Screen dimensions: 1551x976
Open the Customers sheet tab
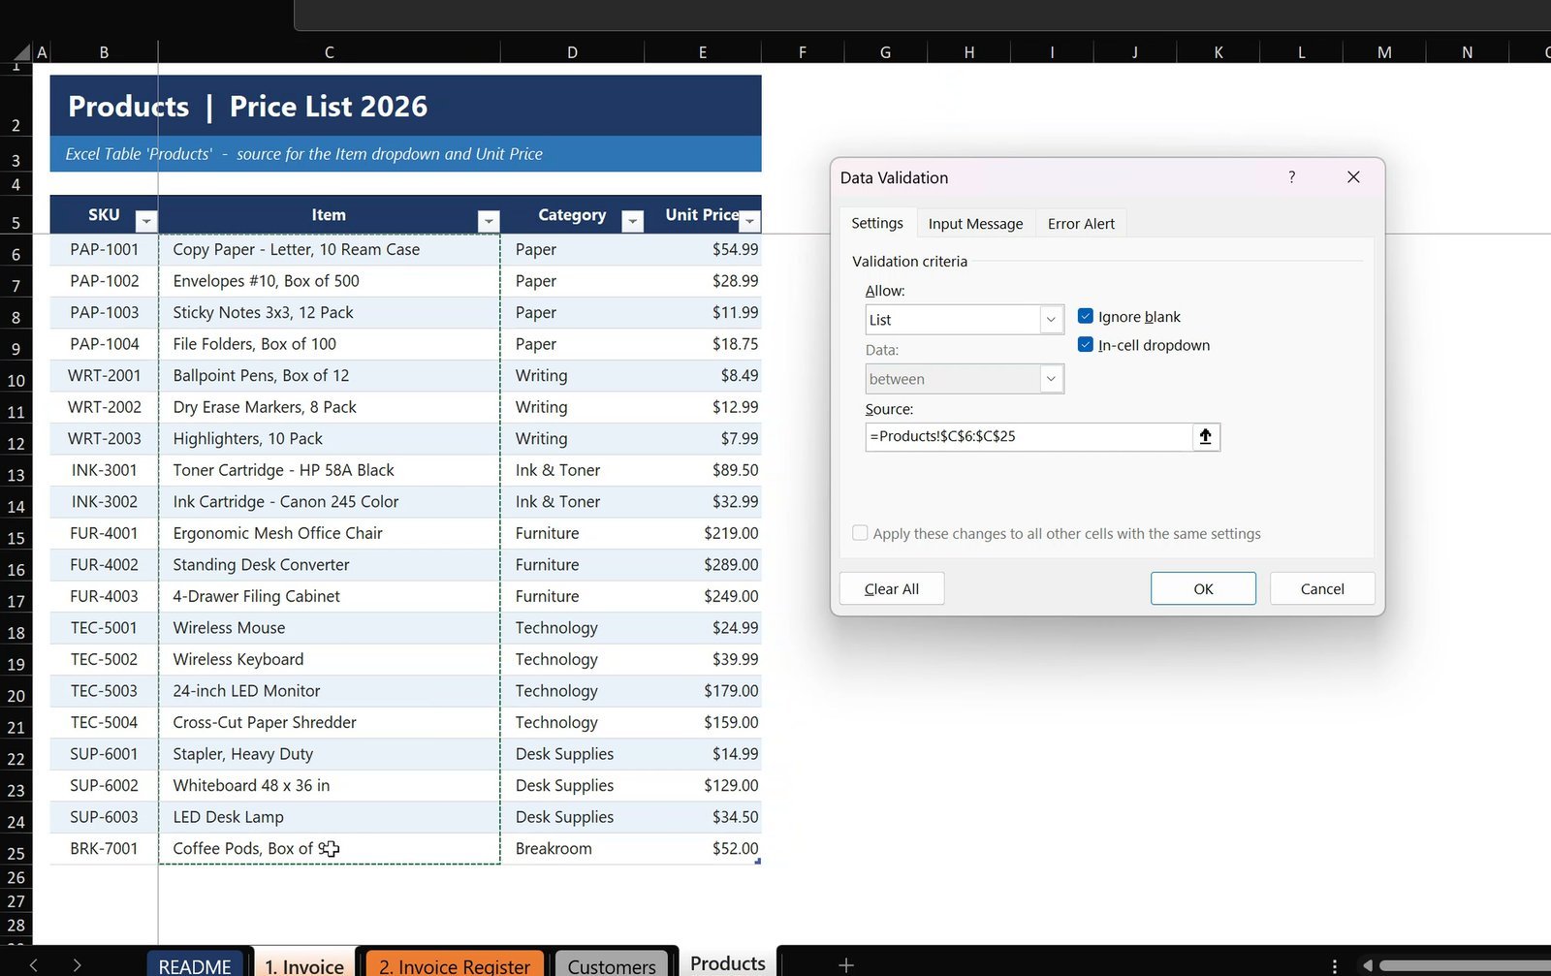click(612, 965)
